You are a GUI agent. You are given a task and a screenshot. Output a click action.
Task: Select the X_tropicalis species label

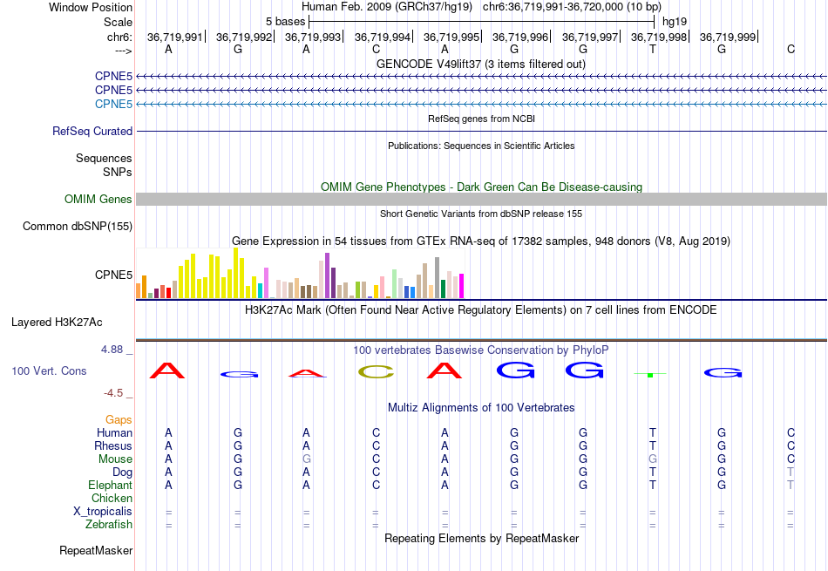[x=103, y=512]
